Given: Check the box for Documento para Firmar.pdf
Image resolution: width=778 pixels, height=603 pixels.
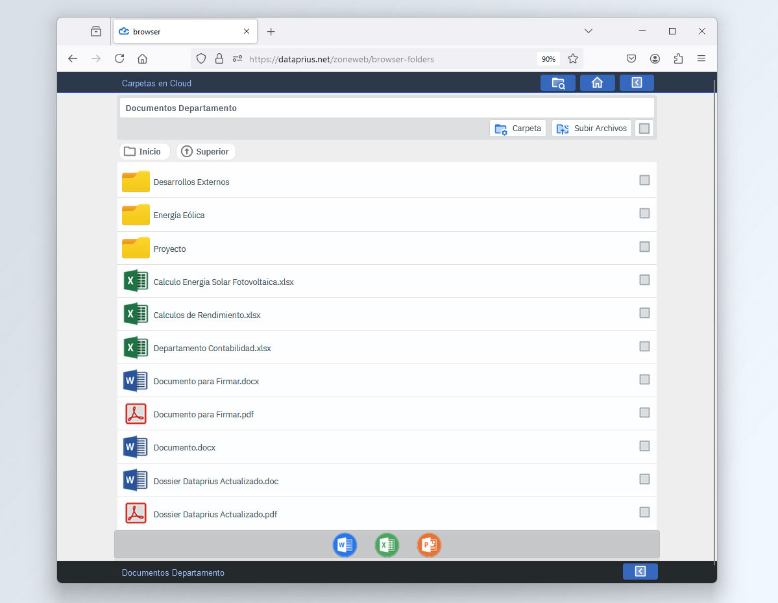Looking at the screenshot, I should [x=644, y=413].
